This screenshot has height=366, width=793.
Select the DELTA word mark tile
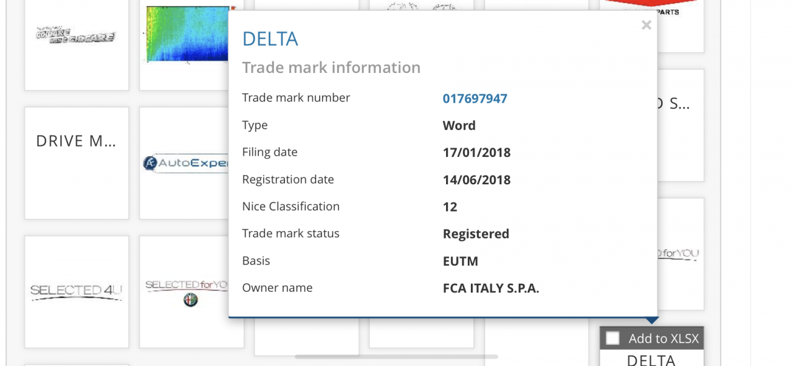pyautogui.click(x=651, y=358)
